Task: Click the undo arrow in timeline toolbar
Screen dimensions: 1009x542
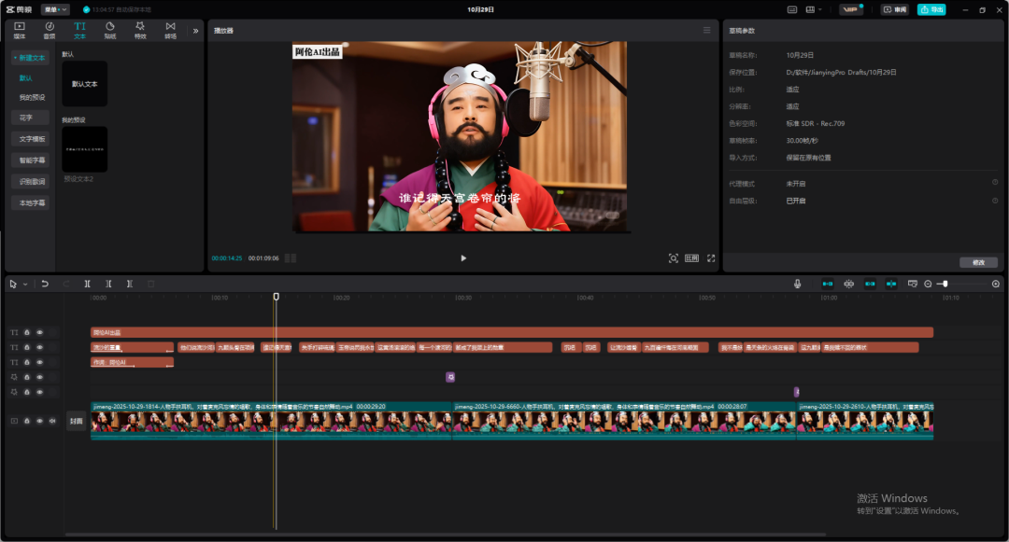Action: point(45,284)
